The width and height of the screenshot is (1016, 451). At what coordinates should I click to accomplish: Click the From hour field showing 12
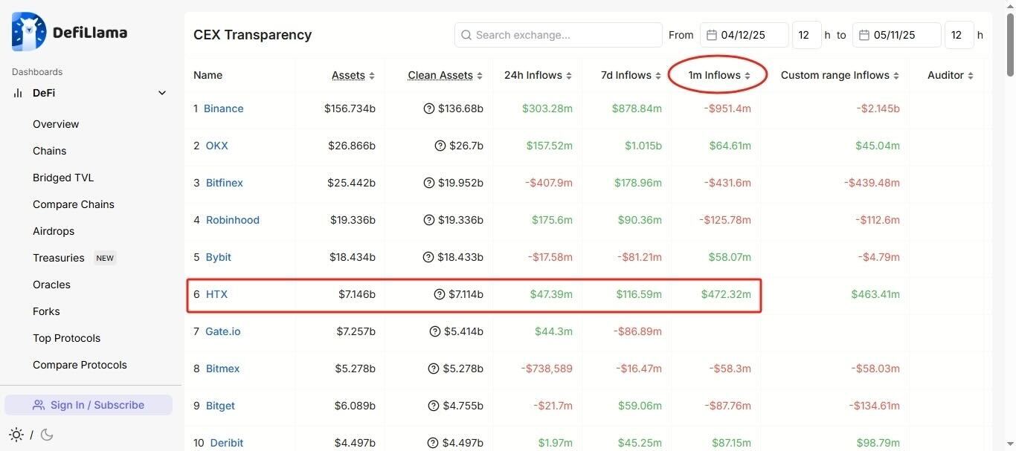click(x=807, y=35)
